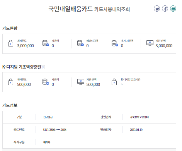Click the 카드정보 section heading
The image size is (182, 151).
point(10,105)
